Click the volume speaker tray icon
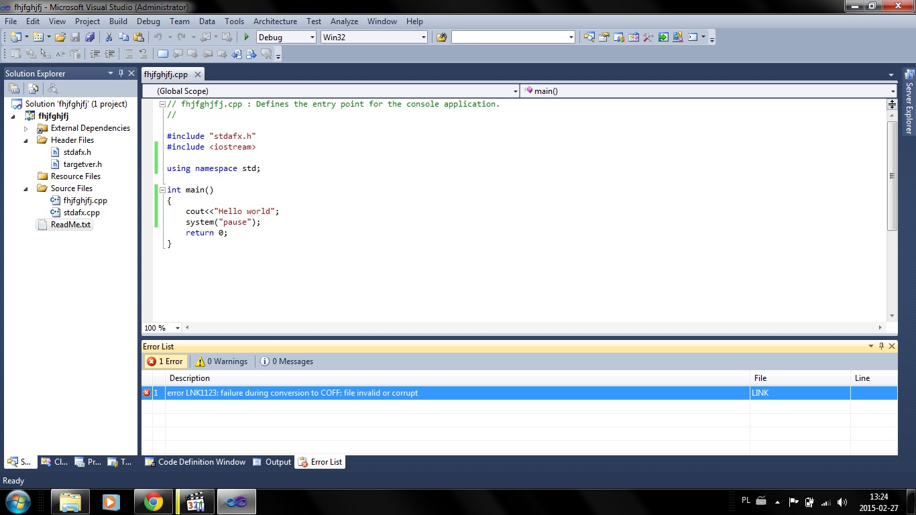 [842, 502]
